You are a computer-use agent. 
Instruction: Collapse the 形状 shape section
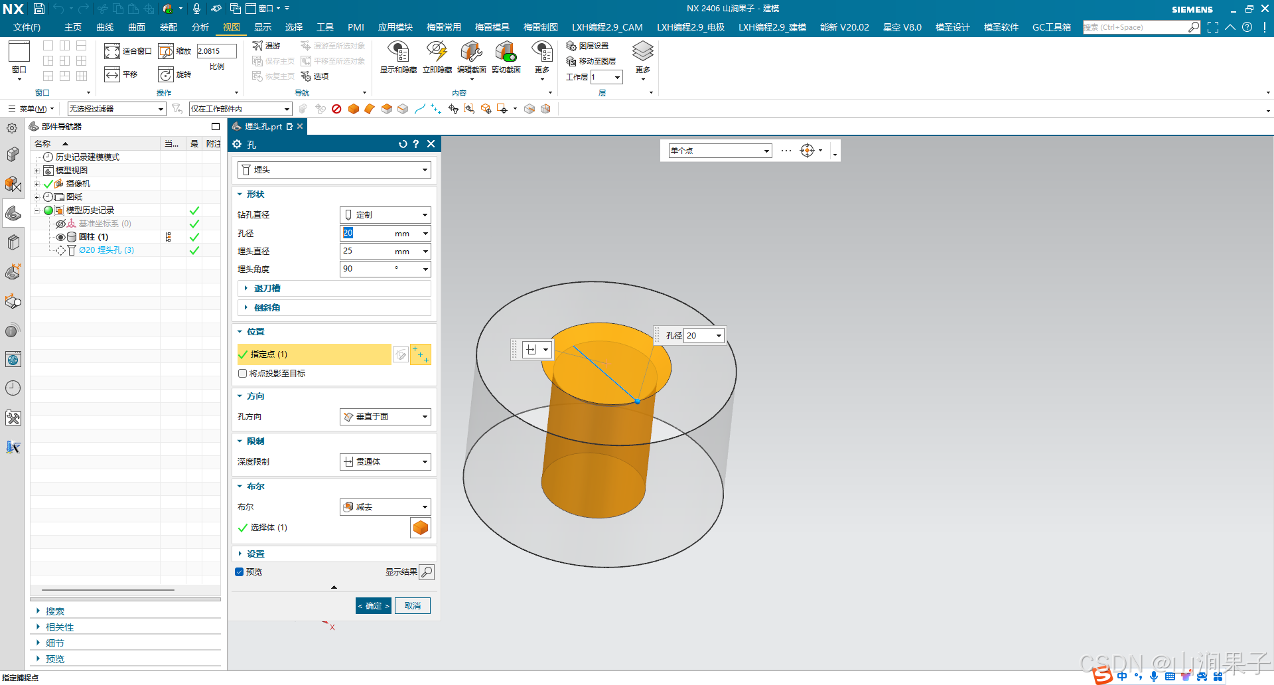[x=334, y=194]
